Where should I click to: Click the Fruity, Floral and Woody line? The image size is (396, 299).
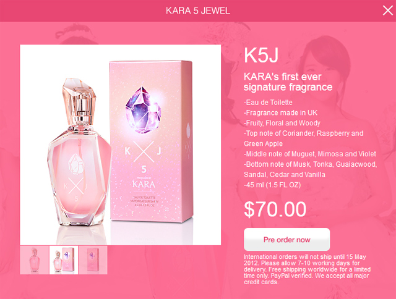[x=282, y=123]
